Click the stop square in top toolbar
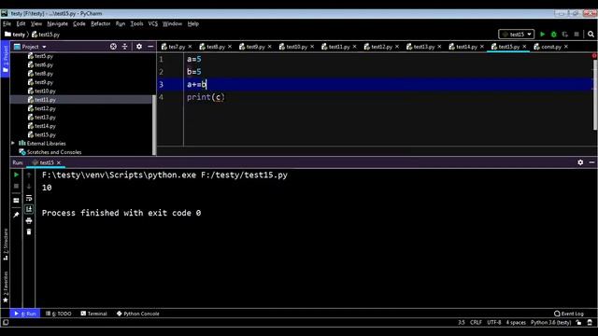This screenshot has width=598, height=336. [577, 35]
